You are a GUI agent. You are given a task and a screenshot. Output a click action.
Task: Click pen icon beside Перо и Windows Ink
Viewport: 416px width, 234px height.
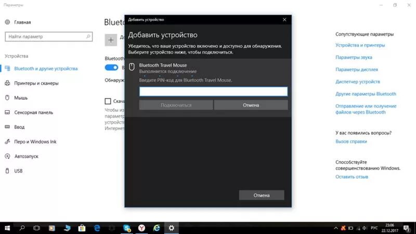[x=7, y=141]
